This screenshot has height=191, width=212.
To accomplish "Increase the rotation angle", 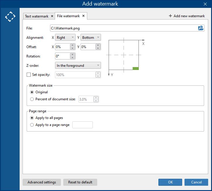I will (72, 55).
